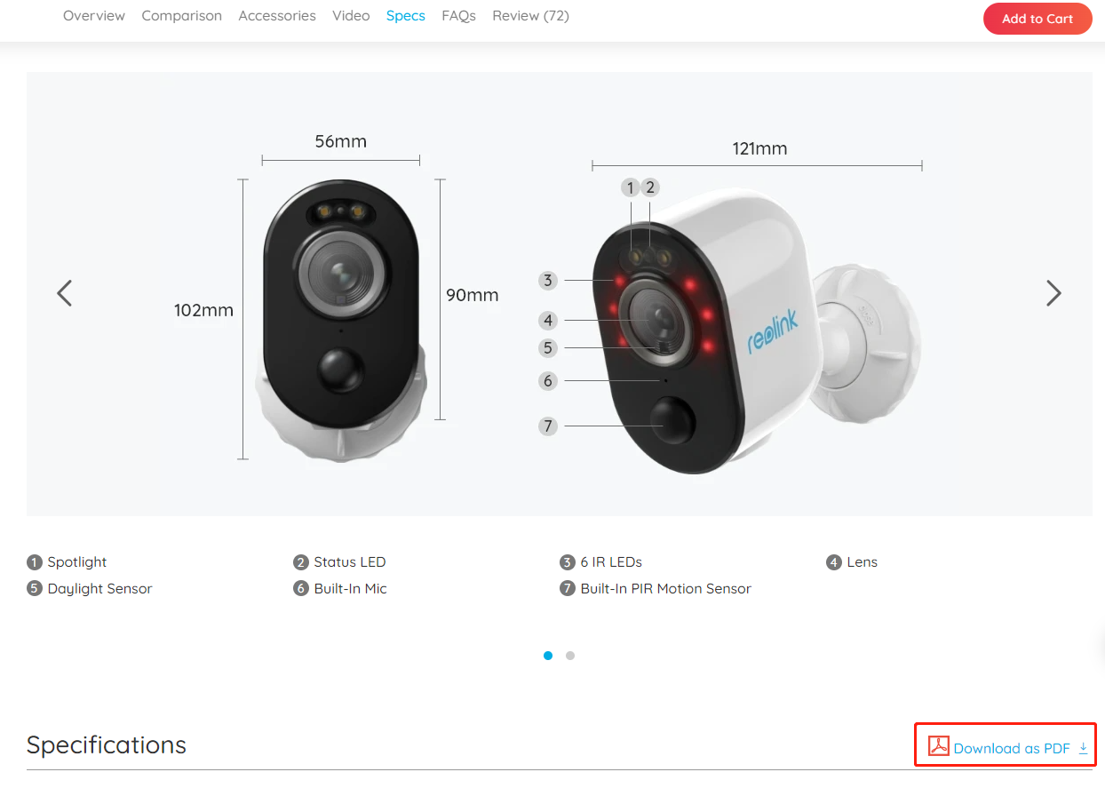
Task: Click the red PDF file icon
Action: click(x=939, y=746)
